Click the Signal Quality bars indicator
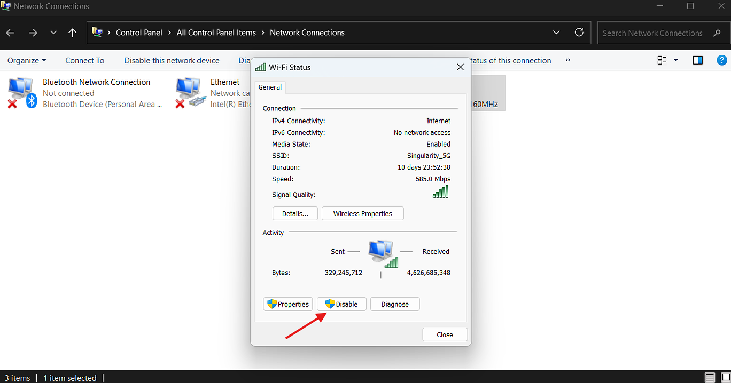Image resolution: width=731 pixels, height=383 pixels. pyautogui.click(x=440, y=192)
